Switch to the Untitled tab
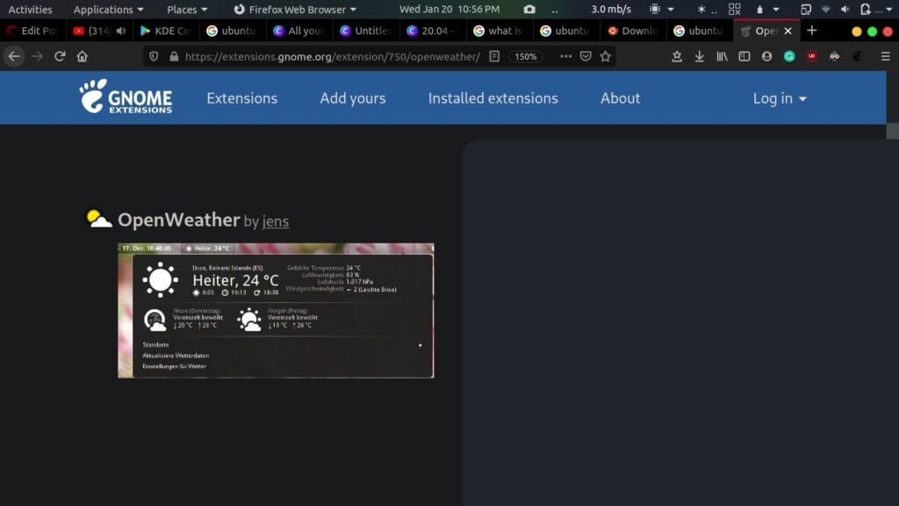 [x=366, y=31]
